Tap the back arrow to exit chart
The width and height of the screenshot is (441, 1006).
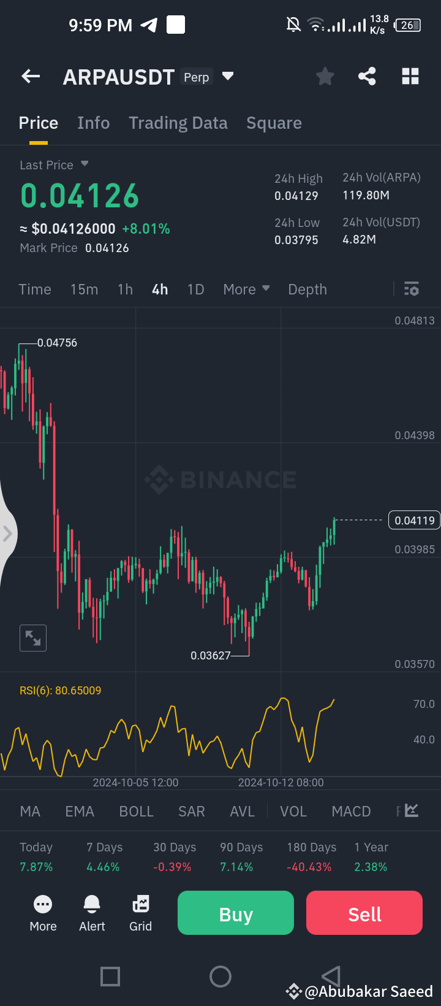(x=30, y=76)
